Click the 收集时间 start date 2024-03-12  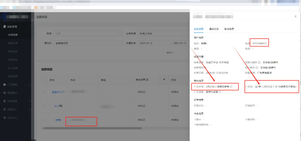146,43
